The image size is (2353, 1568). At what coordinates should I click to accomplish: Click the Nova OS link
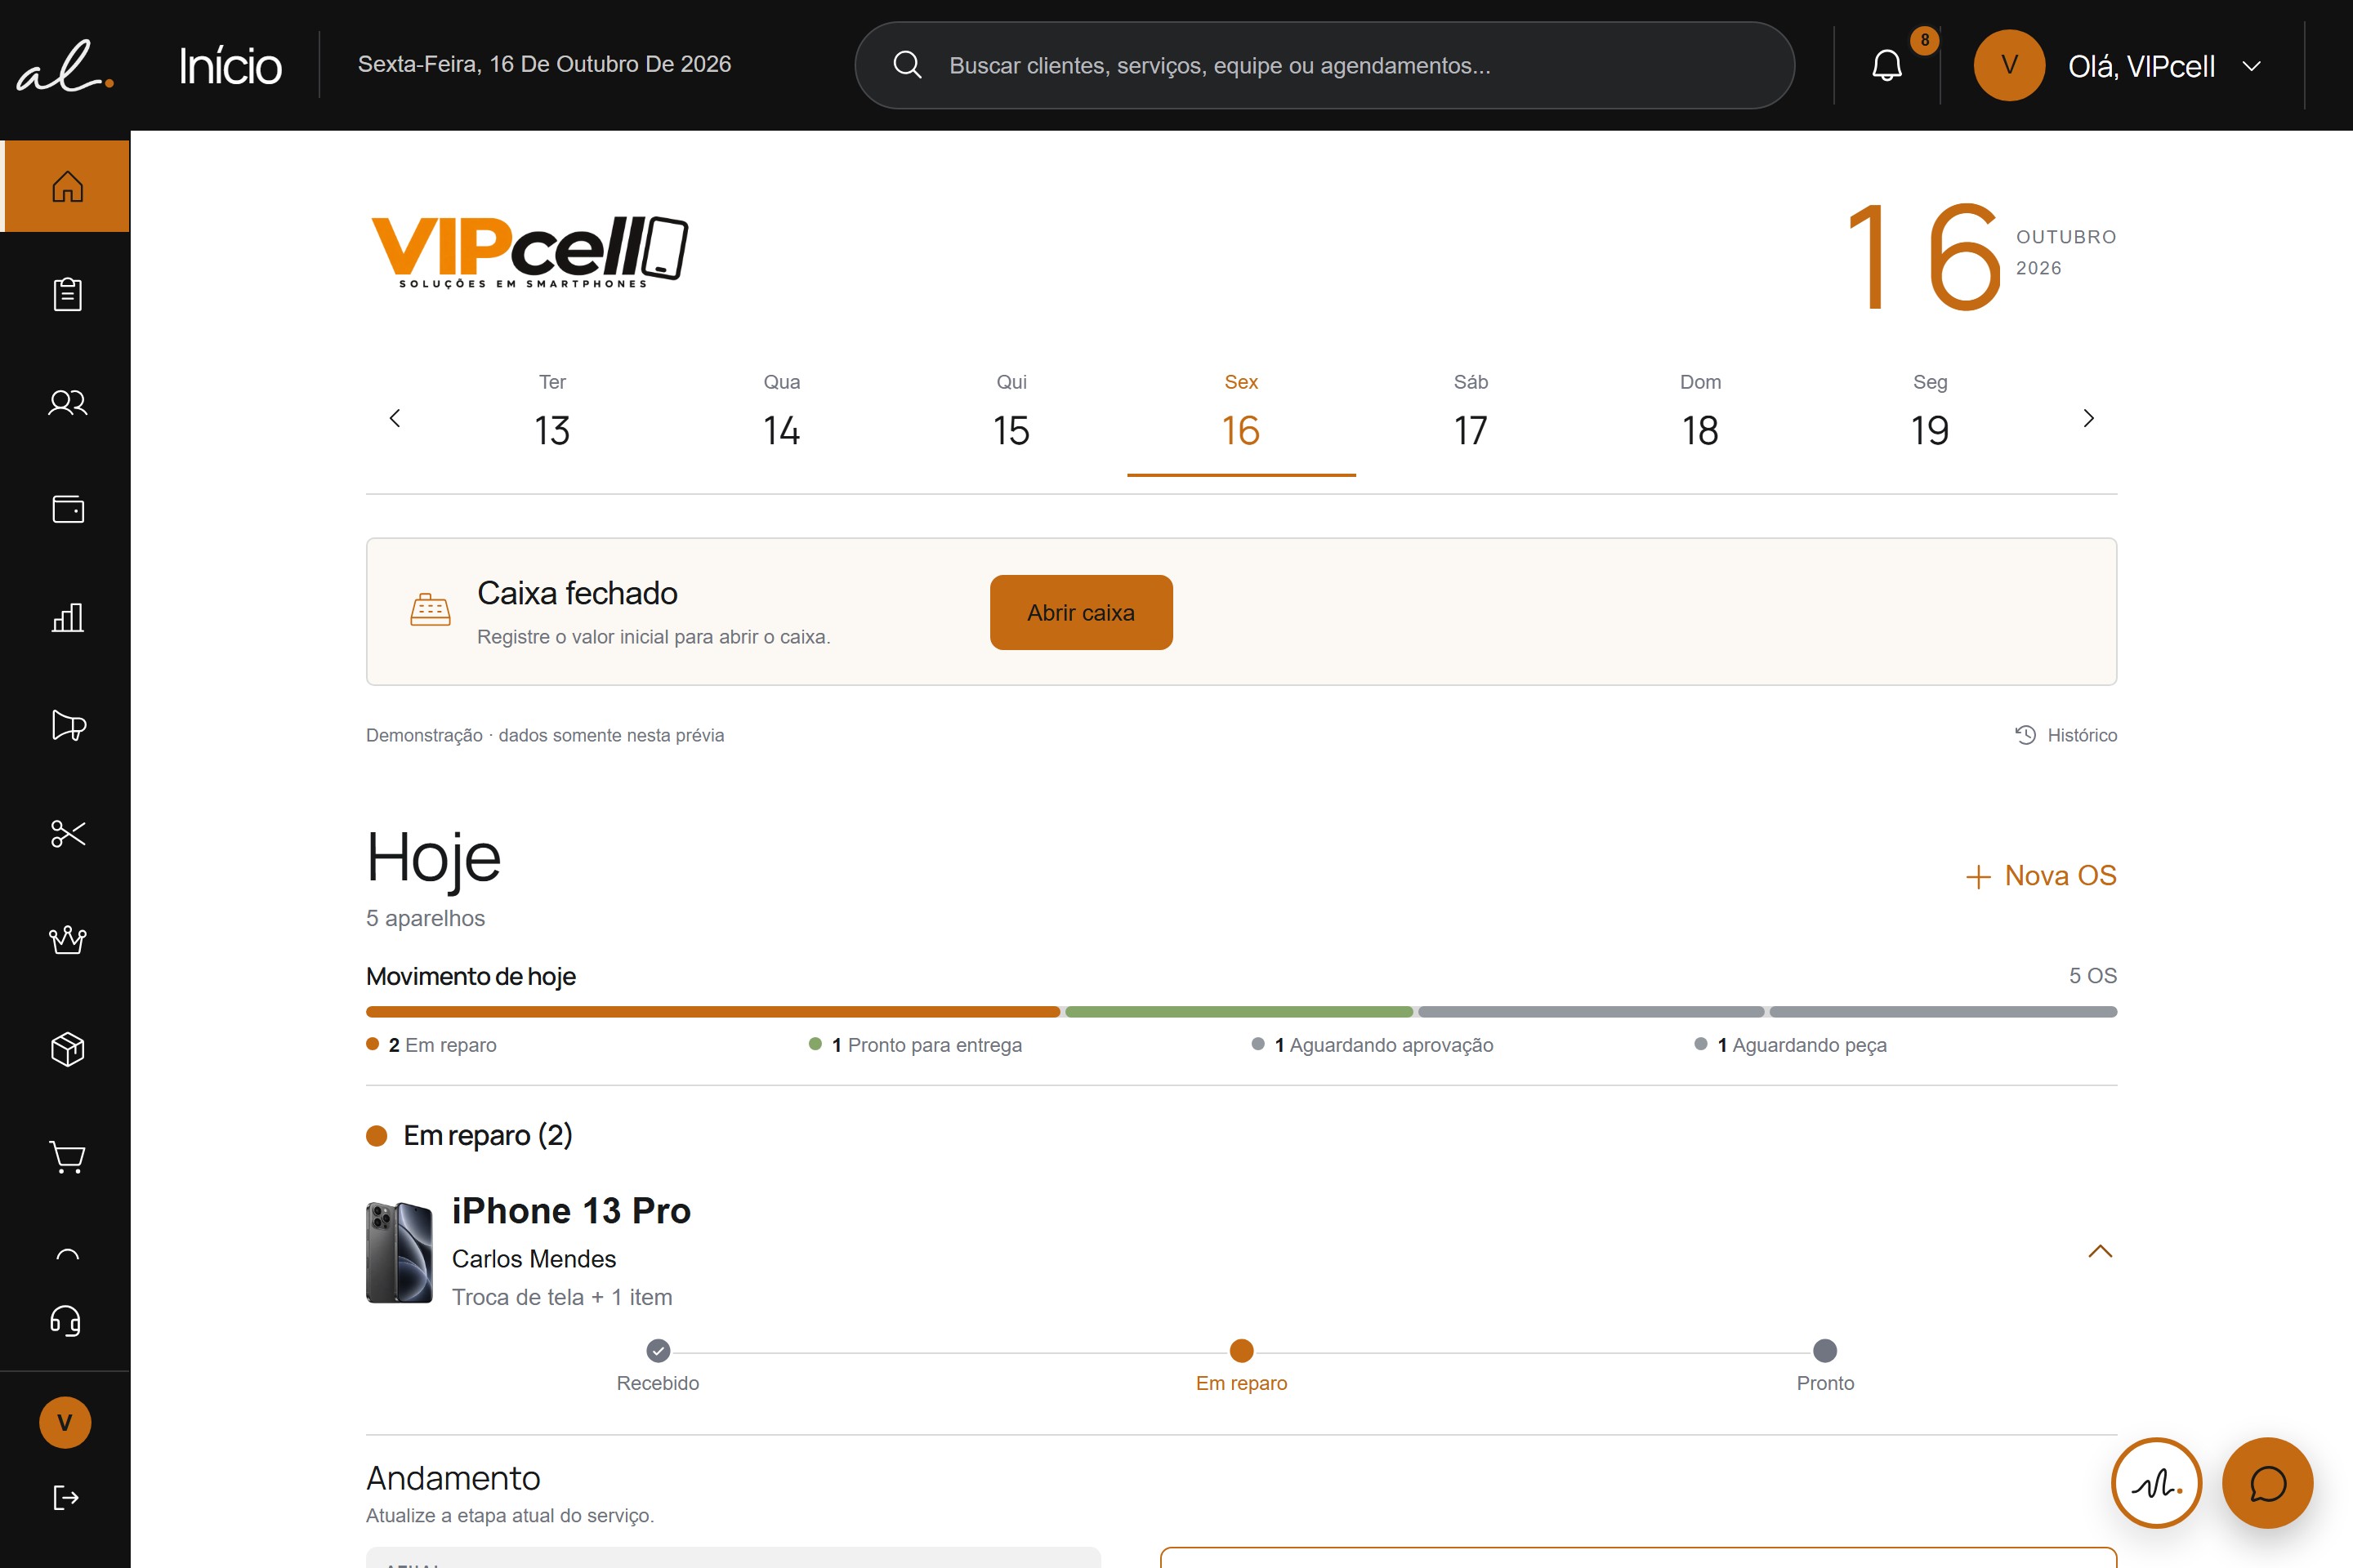click(2041, 876)
